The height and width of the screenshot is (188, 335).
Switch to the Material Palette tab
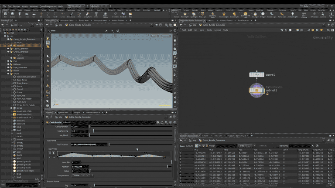(226, 20)
